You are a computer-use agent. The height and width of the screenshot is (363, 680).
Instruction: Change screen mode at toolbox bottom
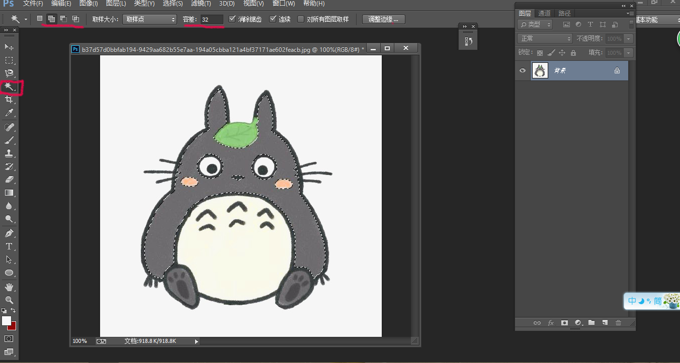click(x=9, y=352)
